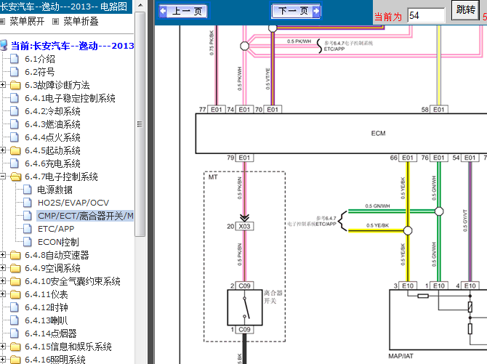487x364 pixels.
Task: Open 6.4.14点烟器 page
Action: (51, 333)
